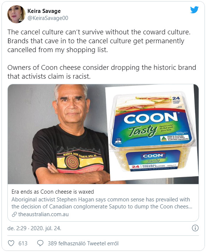Select the cancel culture tweet paragraph

click(x=99, y=41)
